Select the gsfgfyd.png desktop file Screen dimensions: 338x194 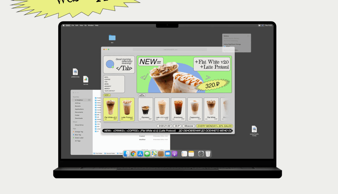pos(75,72)
